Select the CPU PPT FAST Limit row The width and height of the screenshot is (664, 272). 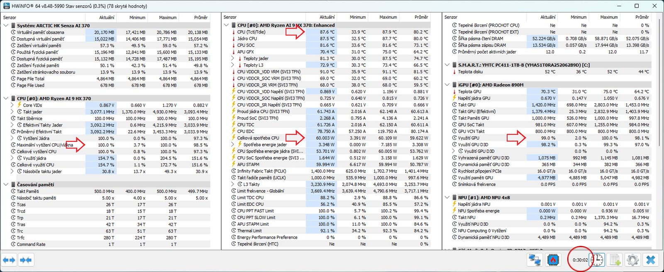point(326,211)
